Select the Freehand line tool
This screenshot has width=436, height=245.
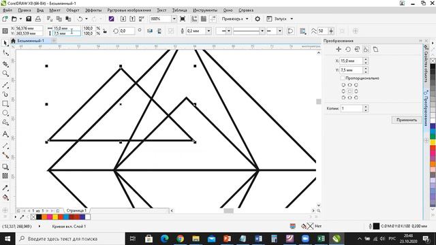[x=5, y=85]
